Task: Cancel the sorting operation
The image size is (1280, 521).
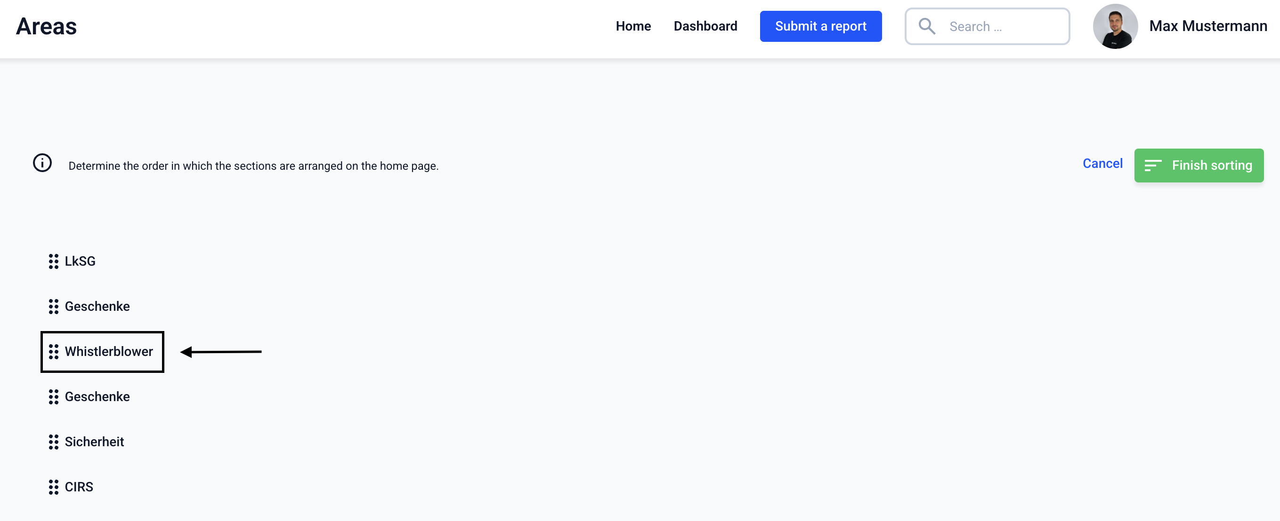Action: [1102, 163]
